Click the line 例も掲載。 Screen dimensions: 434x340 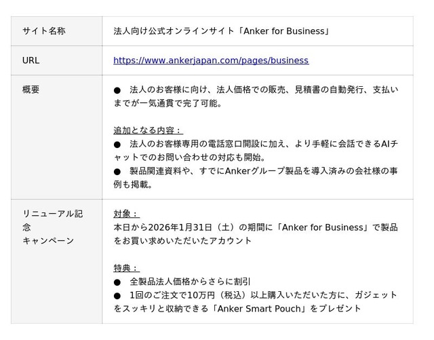click(x=133, y=185)
